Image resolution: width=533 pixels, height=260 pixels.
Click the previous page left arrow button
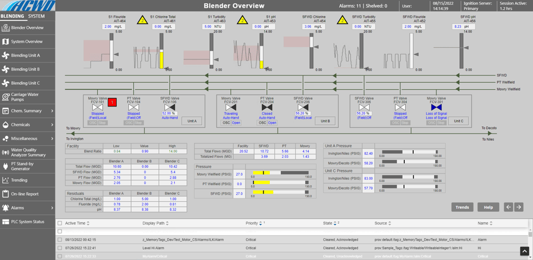508,207
